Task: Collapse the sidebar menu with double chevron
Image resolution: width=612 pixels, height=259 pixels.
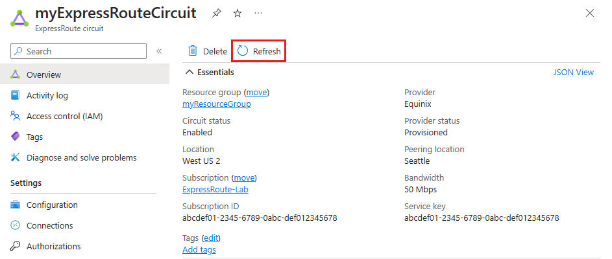Action: pyautogui.click(x=159, y=51)
